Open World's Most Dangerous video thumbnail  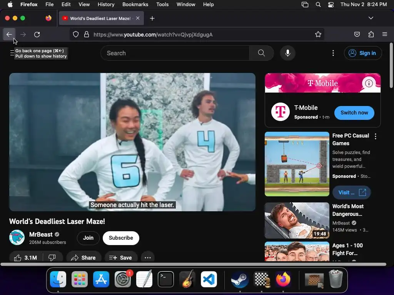[x=297, y=220]
